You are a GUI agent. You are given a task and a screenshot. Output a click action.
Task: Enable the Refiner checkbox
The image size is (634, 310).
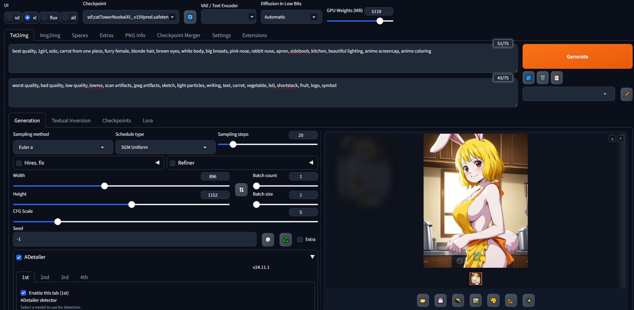click(x=173, y=163)
